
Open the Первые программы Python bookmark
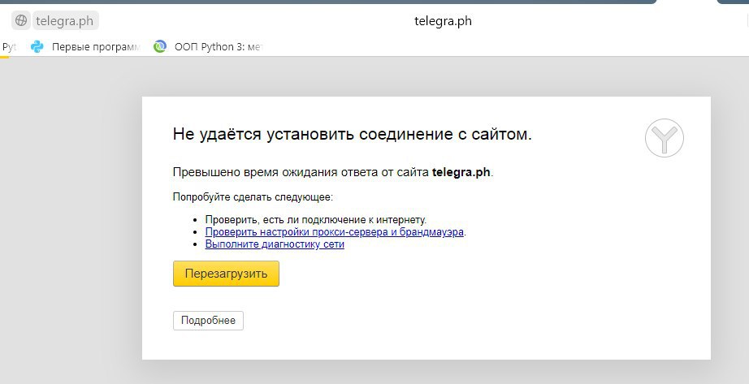pos(86,47)
